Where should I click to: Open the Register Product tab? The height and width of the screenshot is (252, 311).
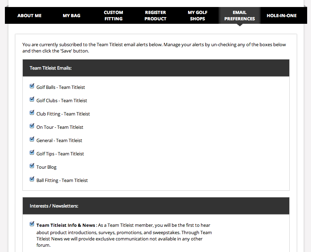(x=155, y=15)
